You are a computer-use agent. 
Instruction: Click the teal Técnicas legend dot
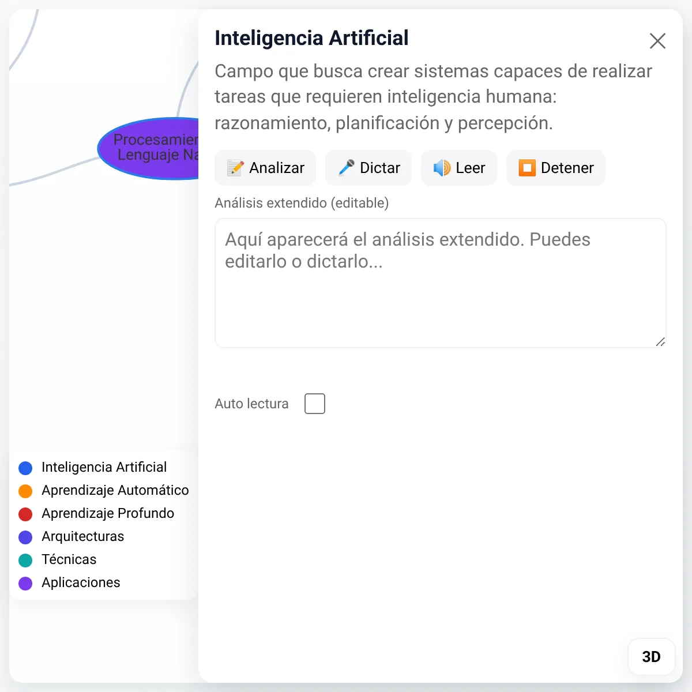[25, 560]
